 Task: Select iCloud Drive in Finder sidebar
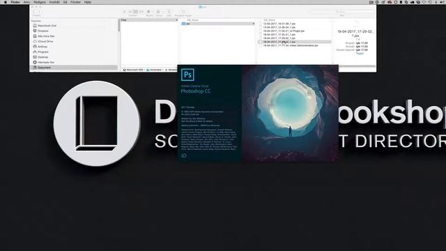point(73,41)
